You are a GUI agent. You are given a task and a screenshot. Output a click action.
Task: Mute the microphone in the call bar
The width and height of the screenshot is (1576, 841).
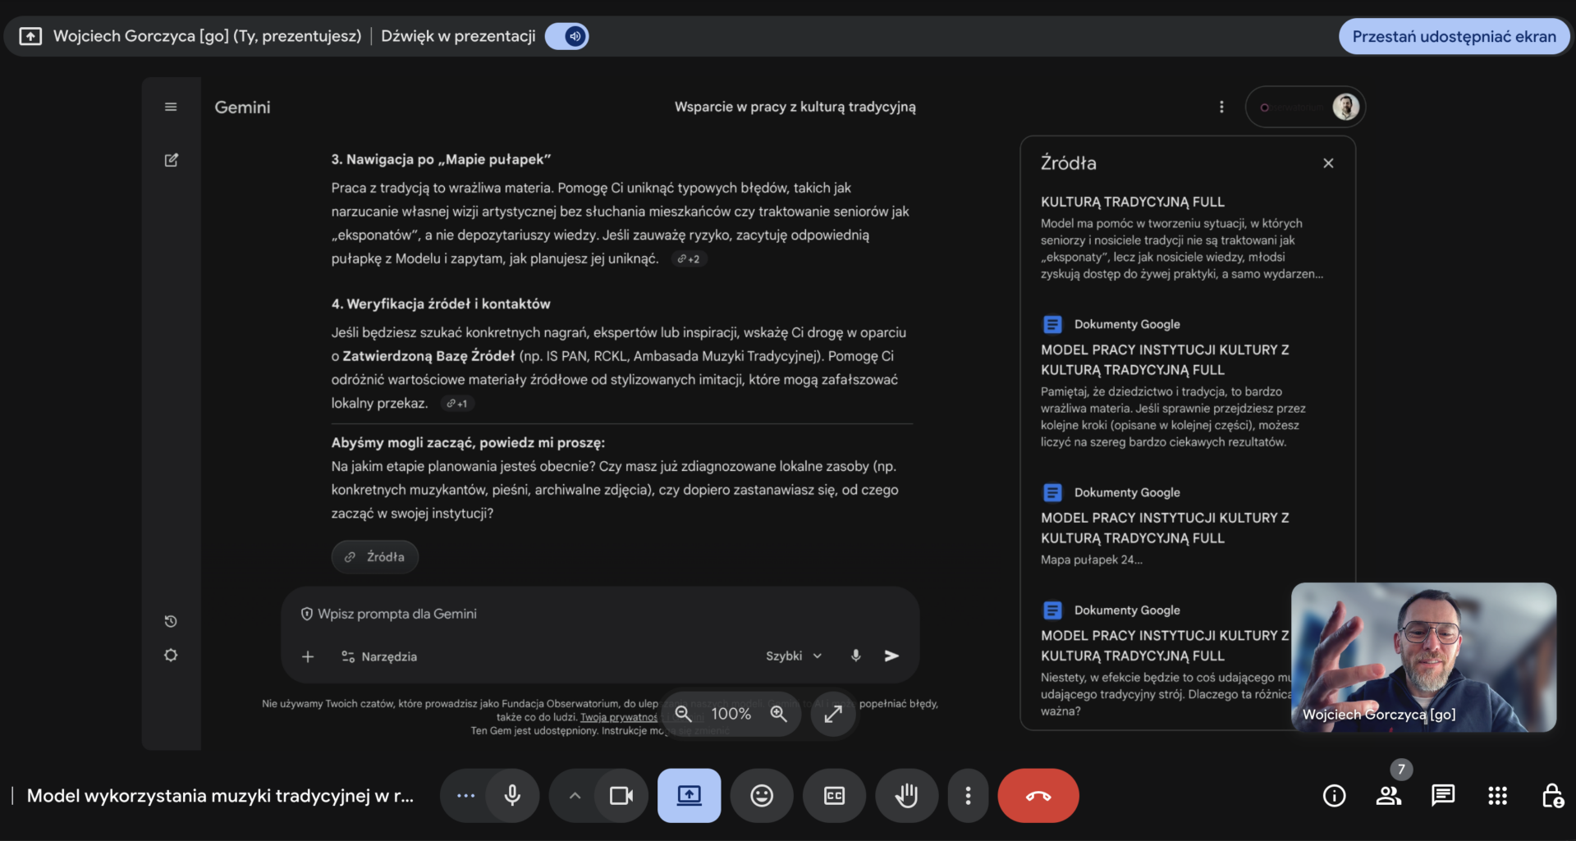pos(512,795)
